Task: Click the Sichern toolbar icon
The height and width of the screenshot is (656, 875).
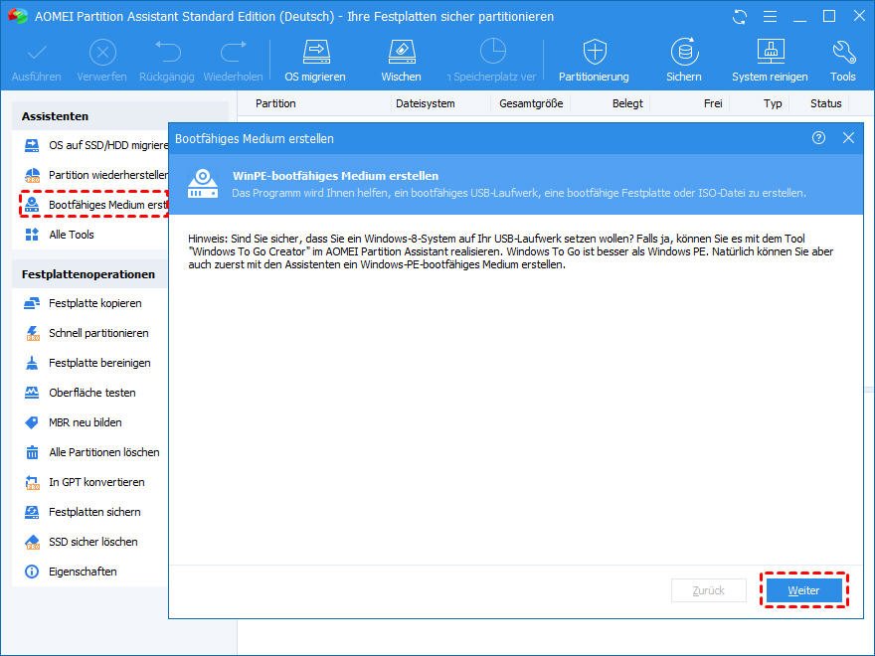Action: pos(684,53)
